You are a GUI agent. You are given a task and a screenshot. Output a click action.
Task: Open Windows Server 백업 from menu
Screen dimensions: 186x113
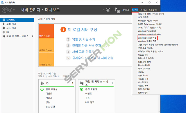click(x=147, y=38)
